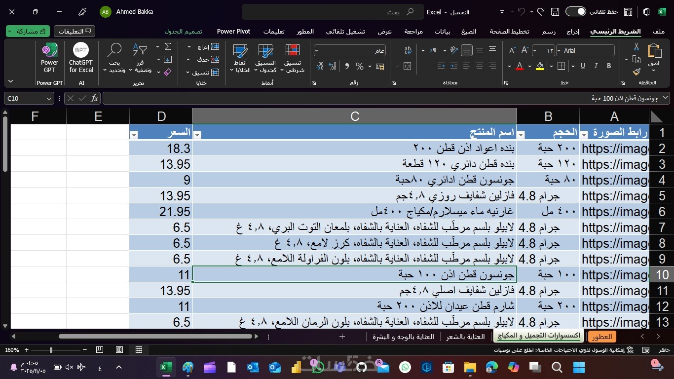
Task: Click the Insert Function fx button
Action: pos(95,98)
